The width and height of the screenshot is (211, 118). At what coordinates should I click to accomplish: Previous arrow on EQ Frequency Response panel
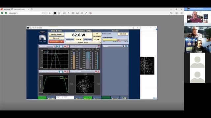(x=60, y=72)
